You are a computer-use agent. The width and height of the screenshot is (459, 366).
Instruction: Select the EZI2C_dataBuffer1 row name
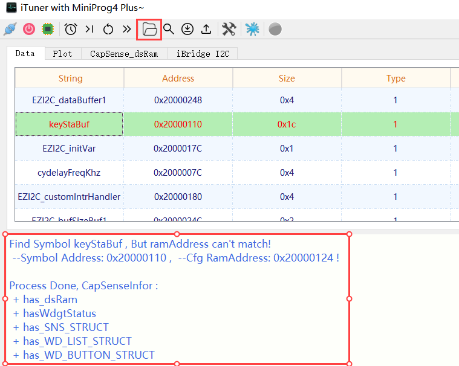[x=69, y=100]
